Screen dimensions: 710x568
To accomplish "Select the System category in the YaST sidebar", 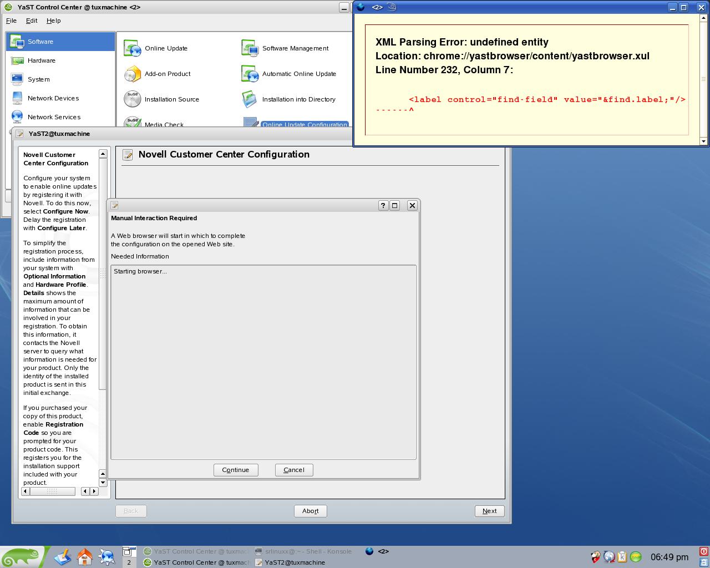I will click(x=61, y=79).
